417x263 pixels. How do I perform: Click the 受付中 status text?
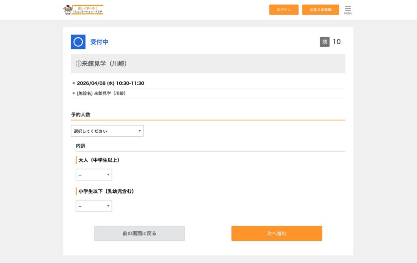(99, 42)
